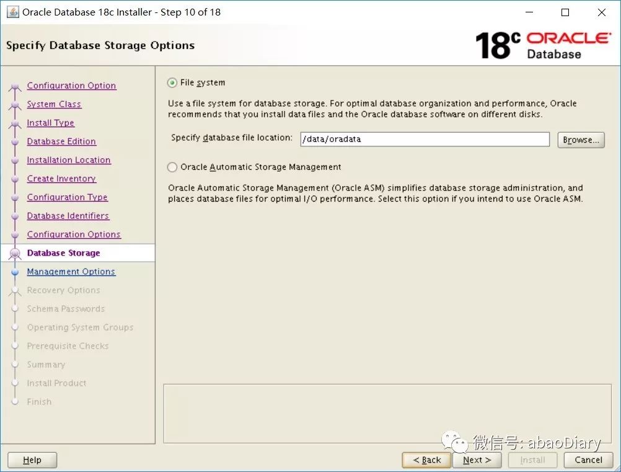The height and width of the screenshot is (472, 621).
Task: Click the greyed-out Install button
Action: click(x=532, y=460)
